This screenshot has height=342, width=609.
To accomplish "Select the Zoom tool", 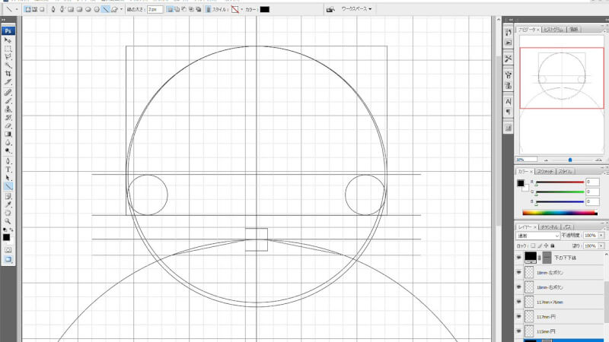I will [x=8, y=221].
